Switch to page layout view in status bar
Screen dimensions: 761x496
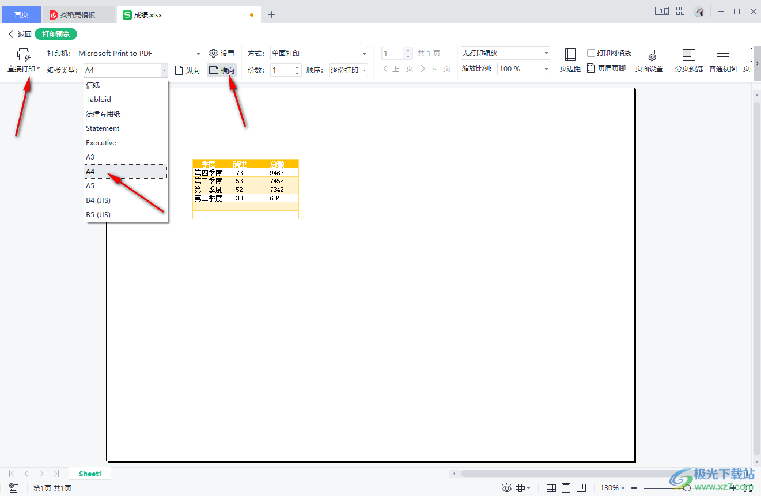click(566, 488)
